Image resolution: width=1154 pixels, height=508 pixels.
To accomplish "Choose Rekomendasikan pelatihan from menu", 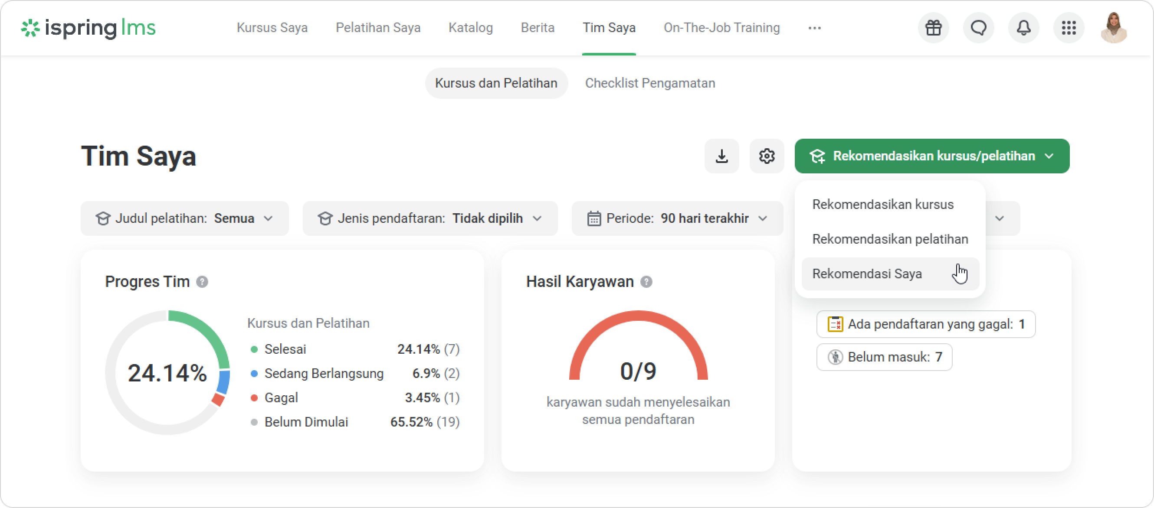I will click(890, 239).
